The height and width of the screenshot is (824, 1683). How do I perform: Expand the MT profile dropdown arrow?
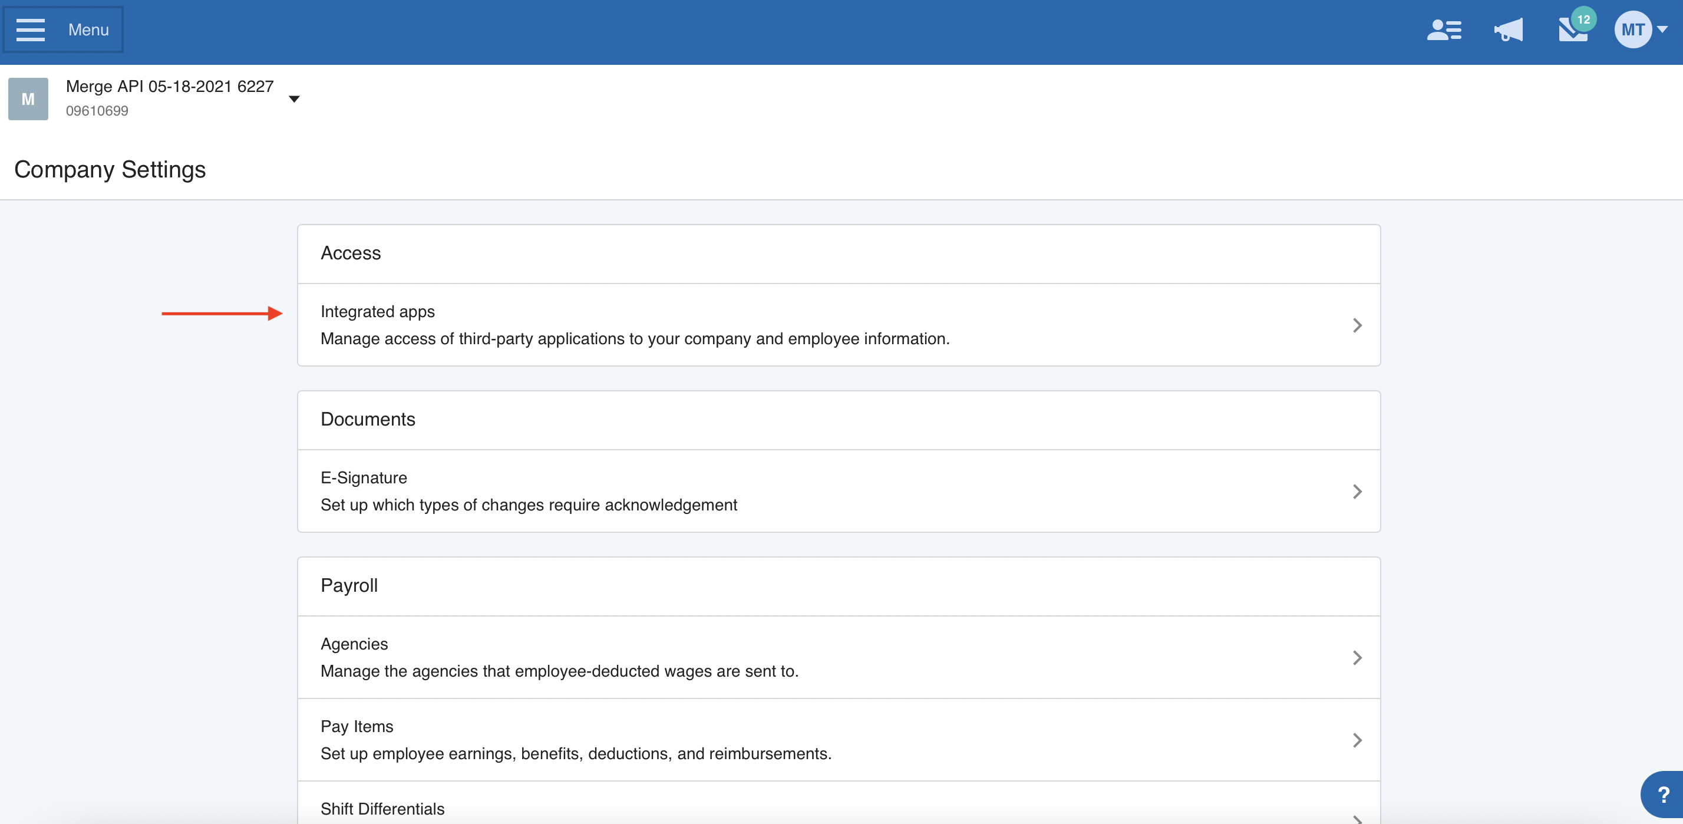click(x=1664, y=29)
